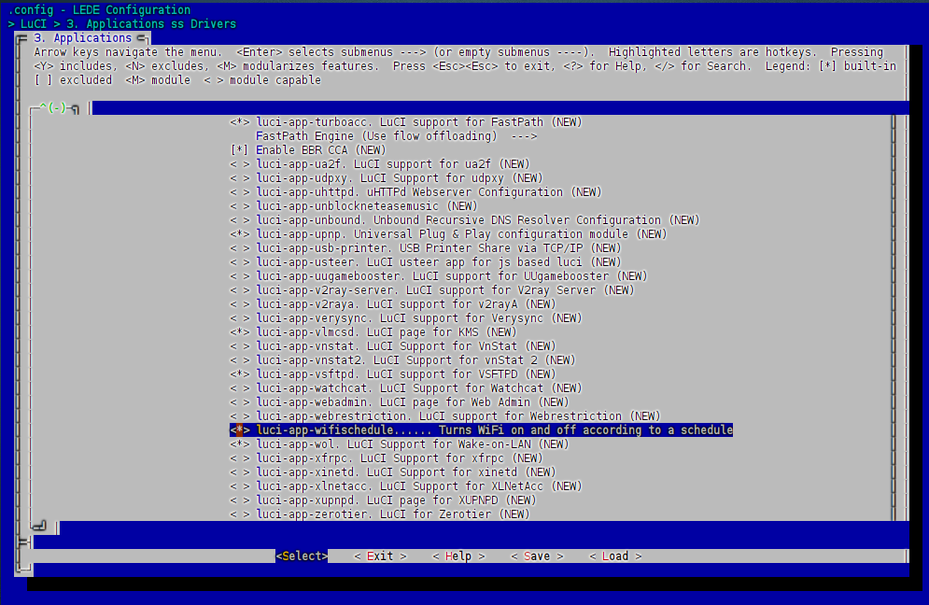The image size is (929, 605).
Task: Toggle the luci-app-udpxy selection box
Action: coord(239,178)
